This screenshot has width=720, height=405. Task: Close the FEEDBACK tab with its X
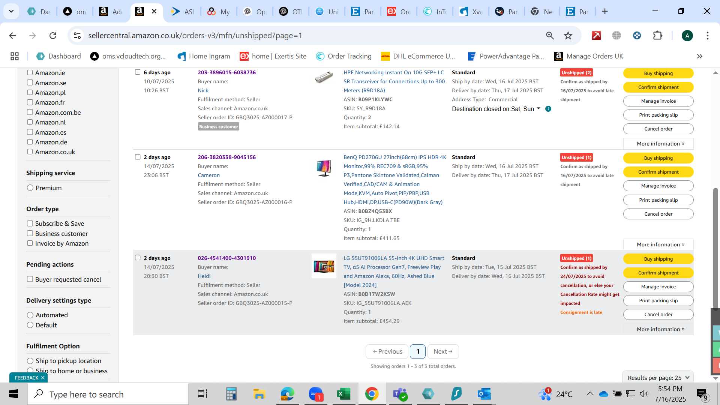(43, 378)
